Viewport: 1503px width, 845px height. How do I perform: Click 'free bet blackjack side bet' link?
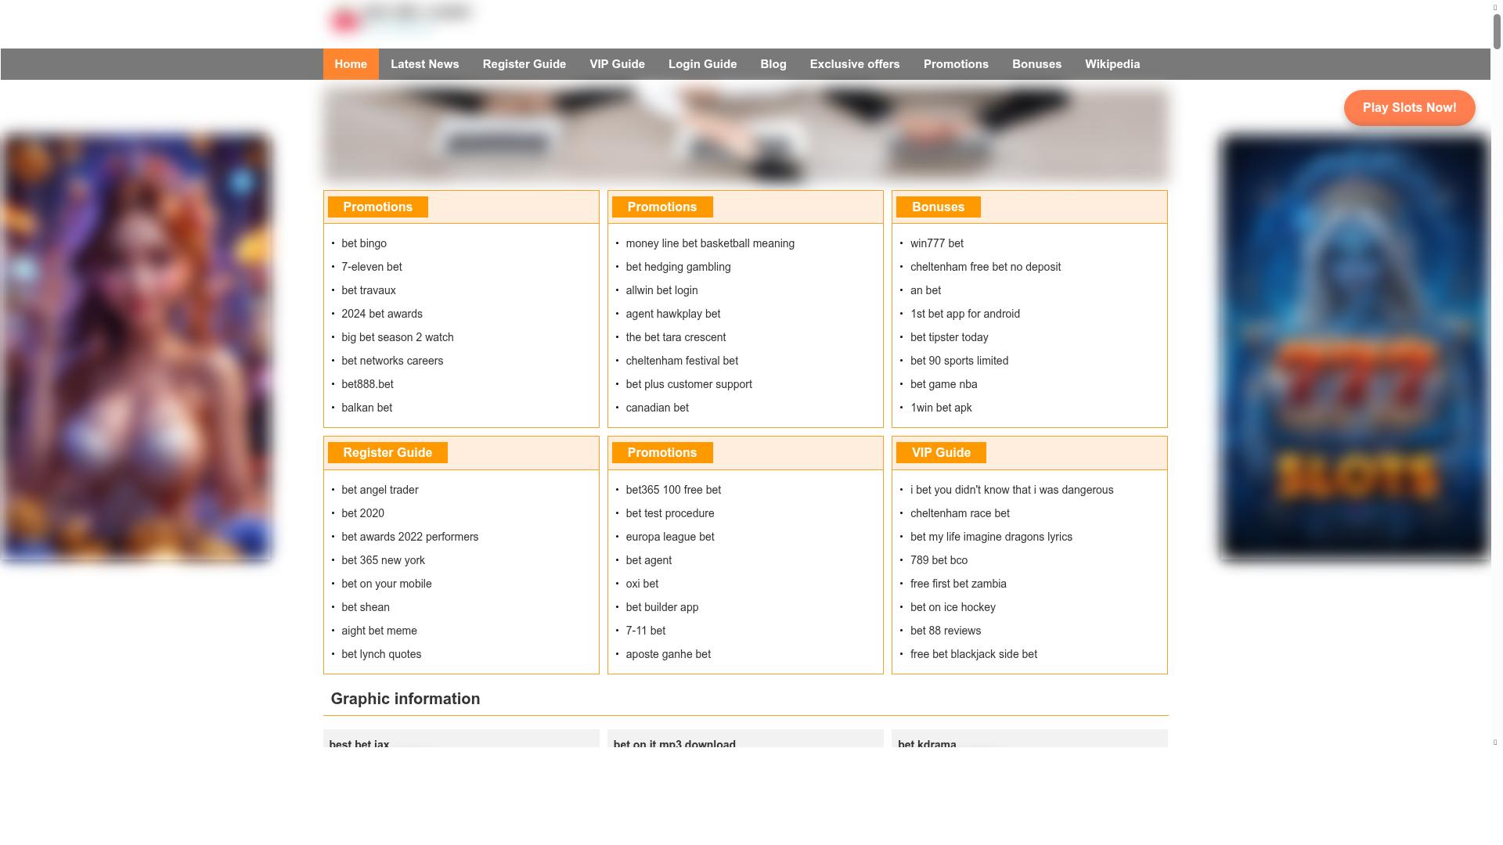tap(973, 654)
